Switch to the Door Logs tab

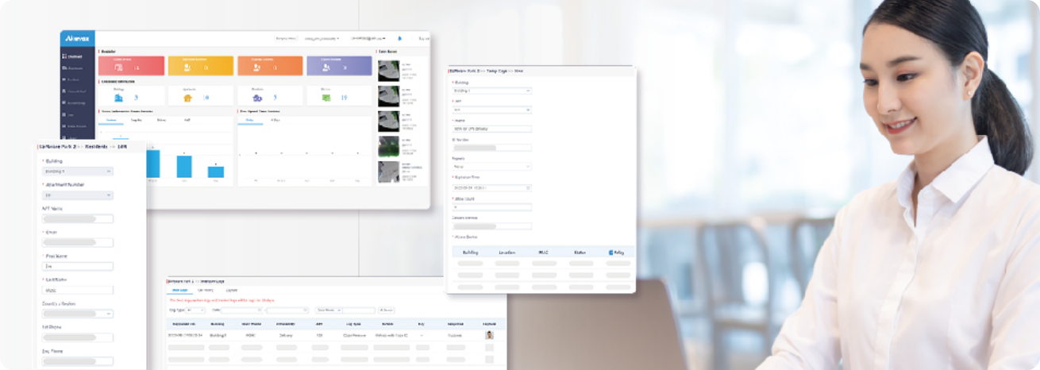[x=179, y=291]
